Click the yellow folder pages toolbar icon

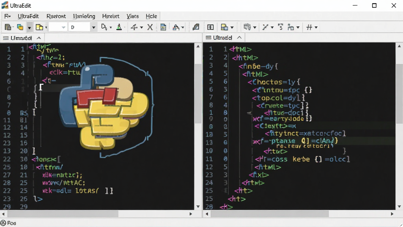(39, 27)
